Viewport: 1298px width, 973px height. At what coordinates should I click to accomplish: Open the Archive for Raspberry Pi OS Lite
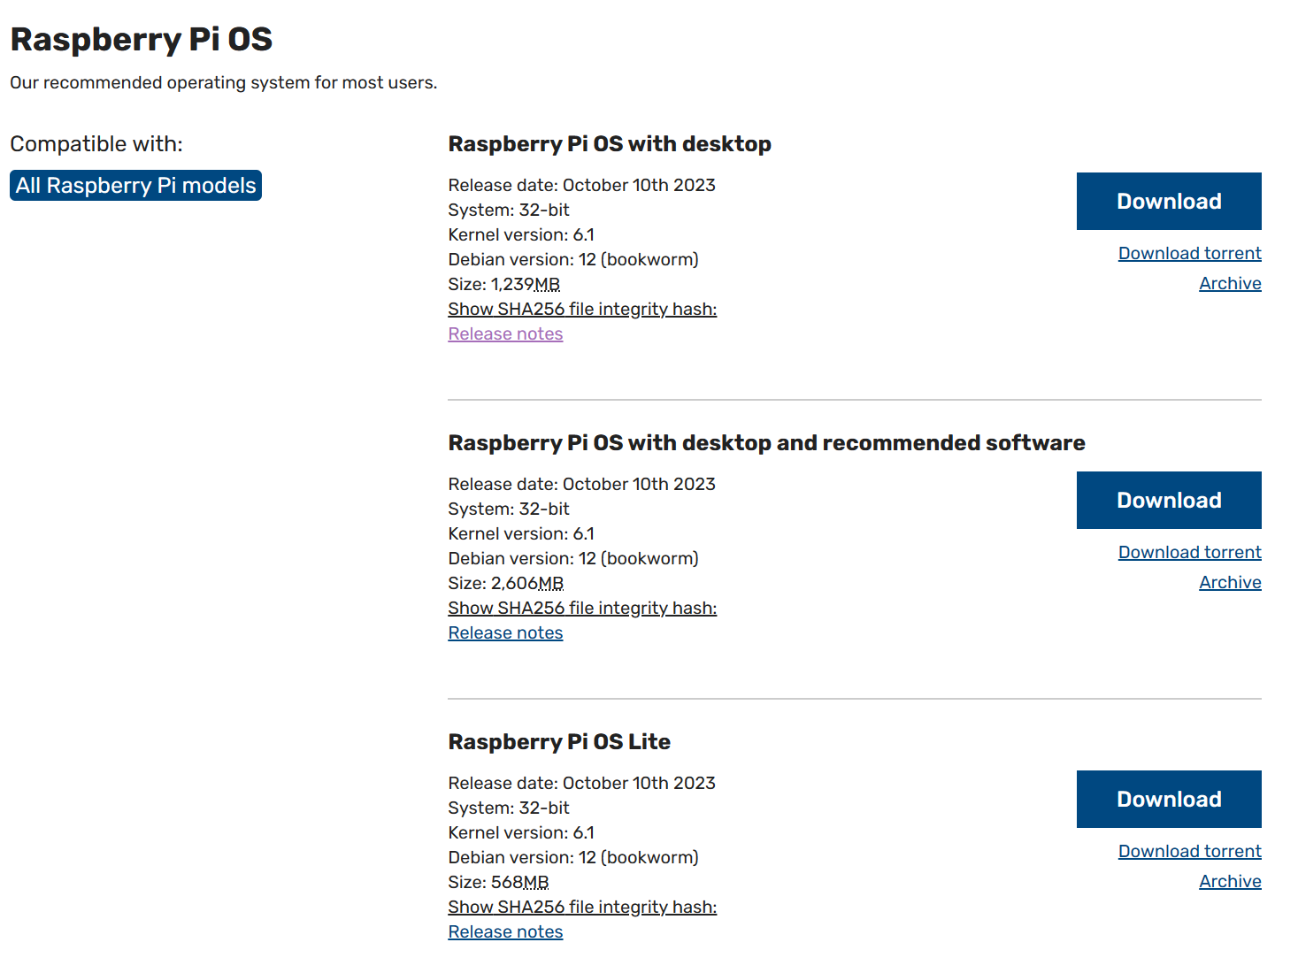point(1230,880)
